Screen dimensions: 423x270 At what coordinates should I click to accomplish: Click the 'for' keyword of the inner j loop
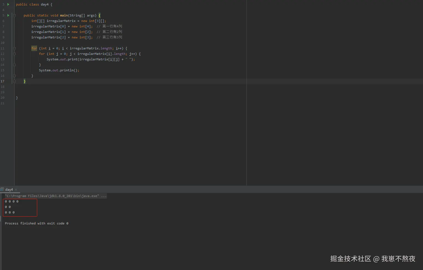42,54
